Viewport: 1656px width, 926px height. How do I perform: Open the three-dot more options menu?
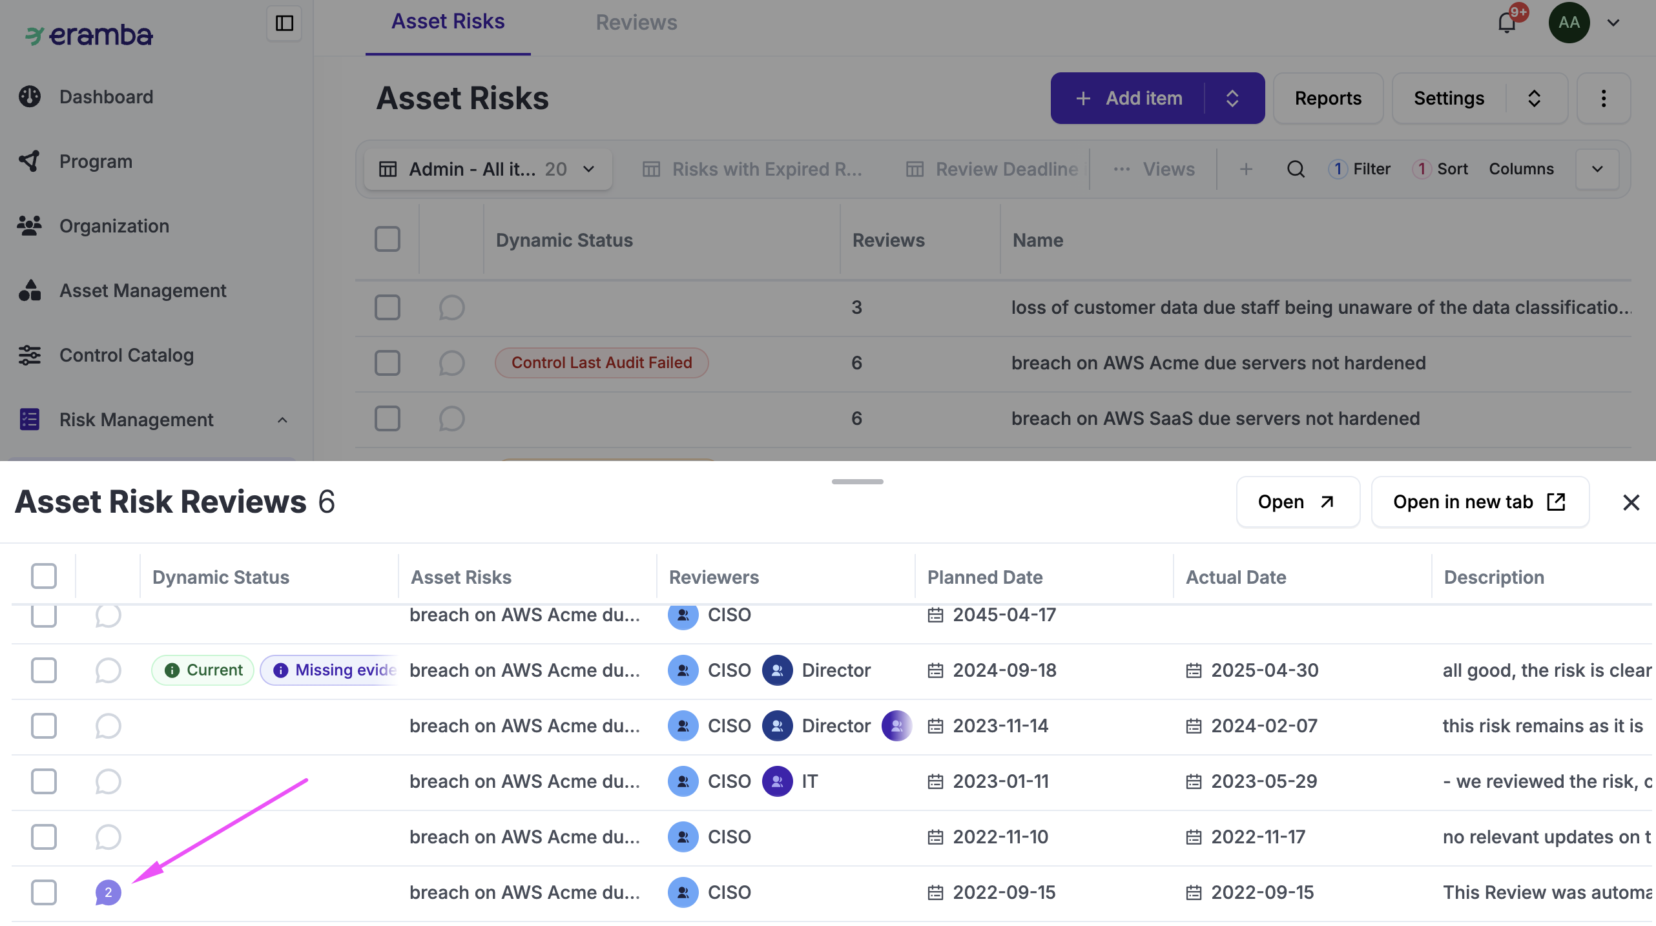(1603, 98)
